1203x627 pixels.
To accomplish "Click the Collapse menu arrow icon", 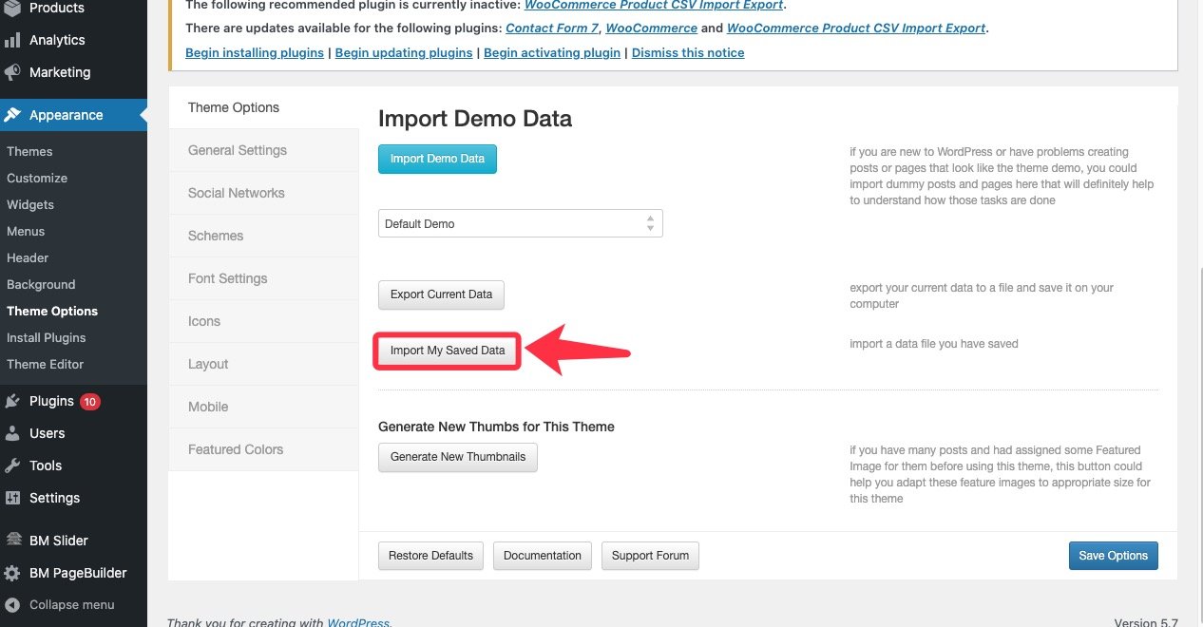I will 12,604.
